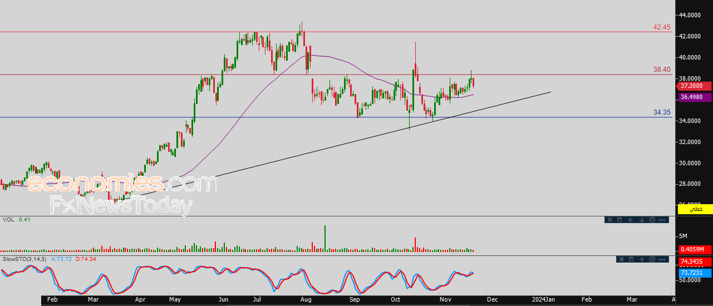Click the red 37.3000 current price tag
Viewport: 713px width, 306px height.
(x=694, y=86)
